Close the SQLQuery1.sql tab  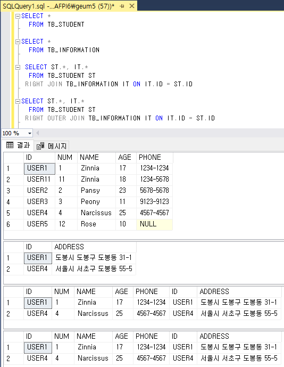click(x=132, y=6)
